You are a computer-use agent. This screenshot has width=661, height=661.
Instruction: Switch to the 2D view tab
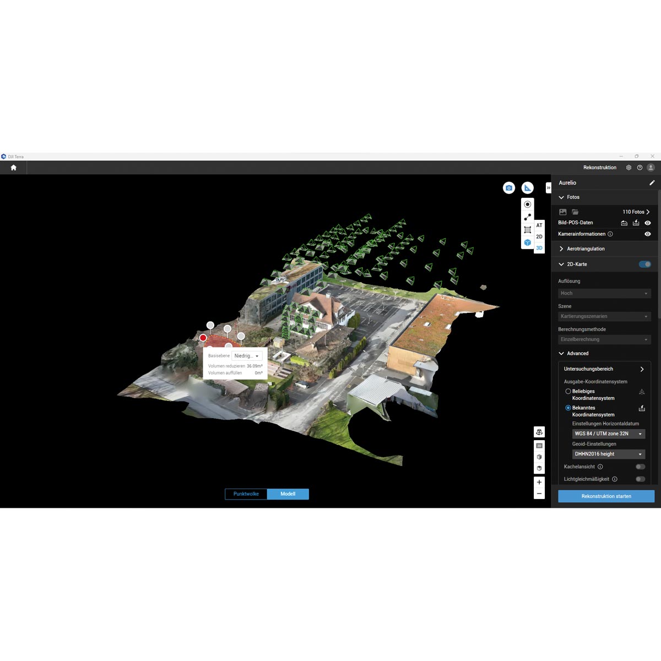point(539,237)
